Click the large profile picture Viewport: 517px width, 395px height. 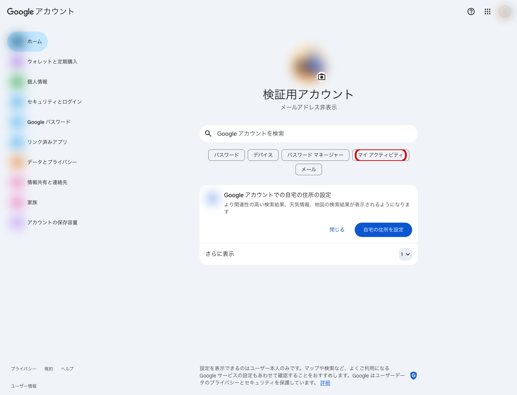tap(309, 65)
